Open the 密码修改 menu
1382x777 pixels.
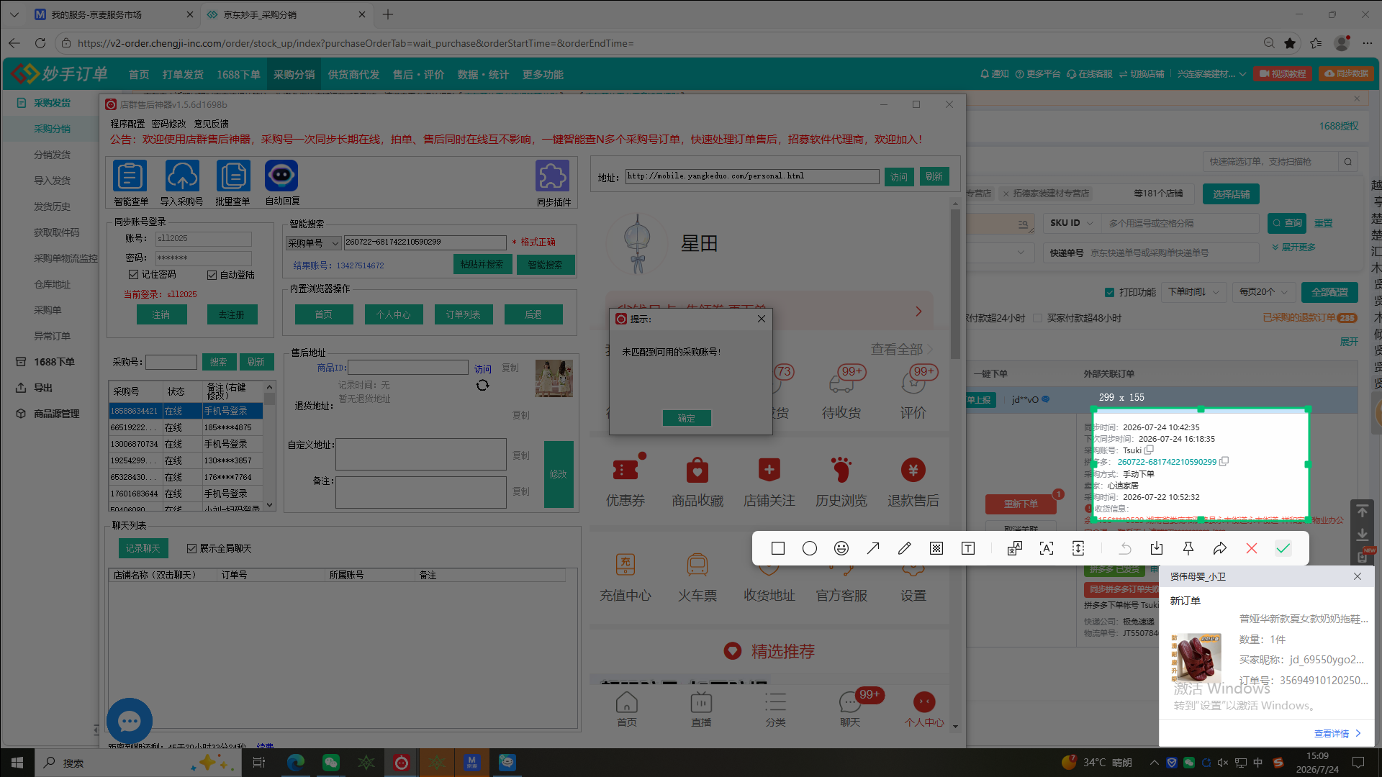[168, 124]
